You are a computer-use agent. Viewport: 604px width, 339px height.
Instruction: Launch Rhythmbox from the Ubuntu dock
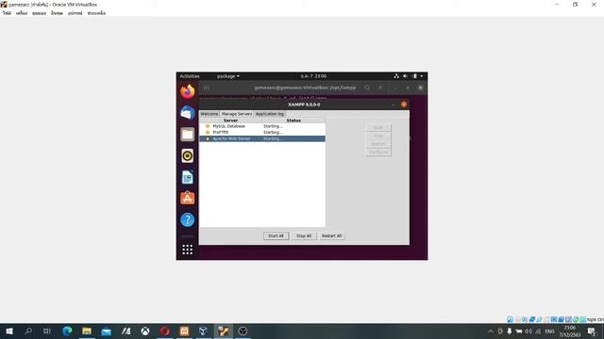[188, 155]
